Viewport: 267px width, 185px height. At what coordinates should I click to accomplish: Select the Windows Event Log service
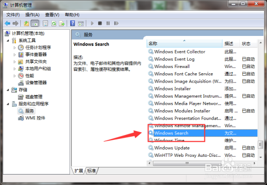202,59
